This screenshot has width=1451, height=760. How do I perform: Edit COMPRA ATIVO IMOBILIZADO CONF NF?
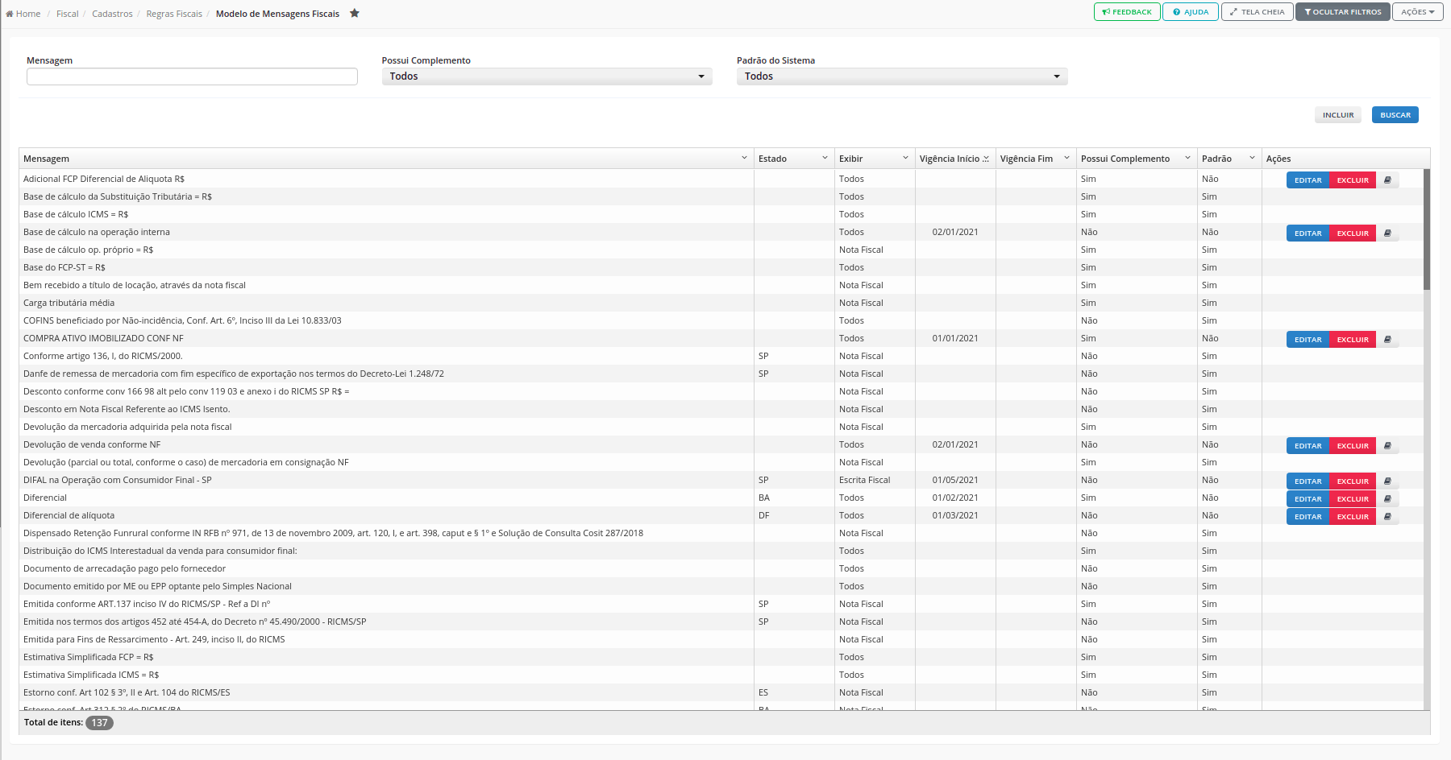coord(1308,340)
